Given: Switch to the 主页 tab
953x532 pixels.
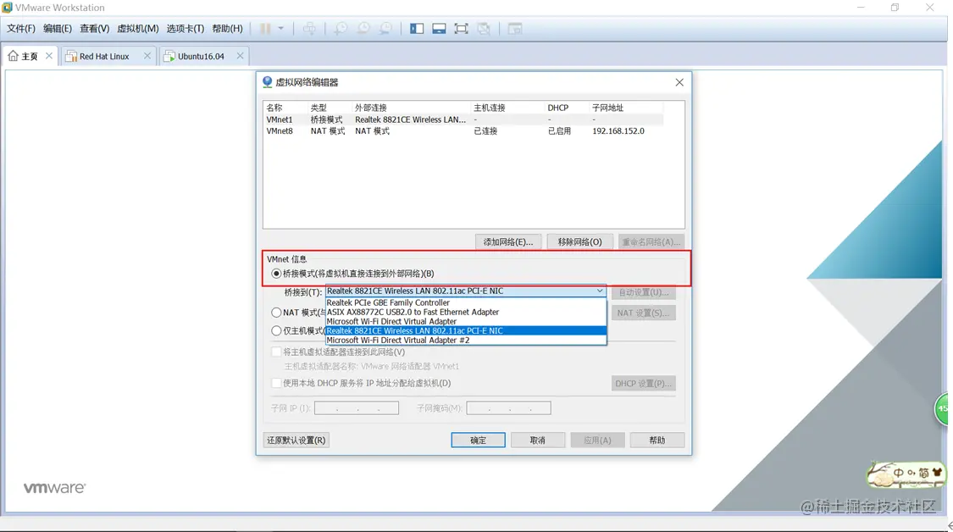Looking at the screenshot, I should [29, 57].
